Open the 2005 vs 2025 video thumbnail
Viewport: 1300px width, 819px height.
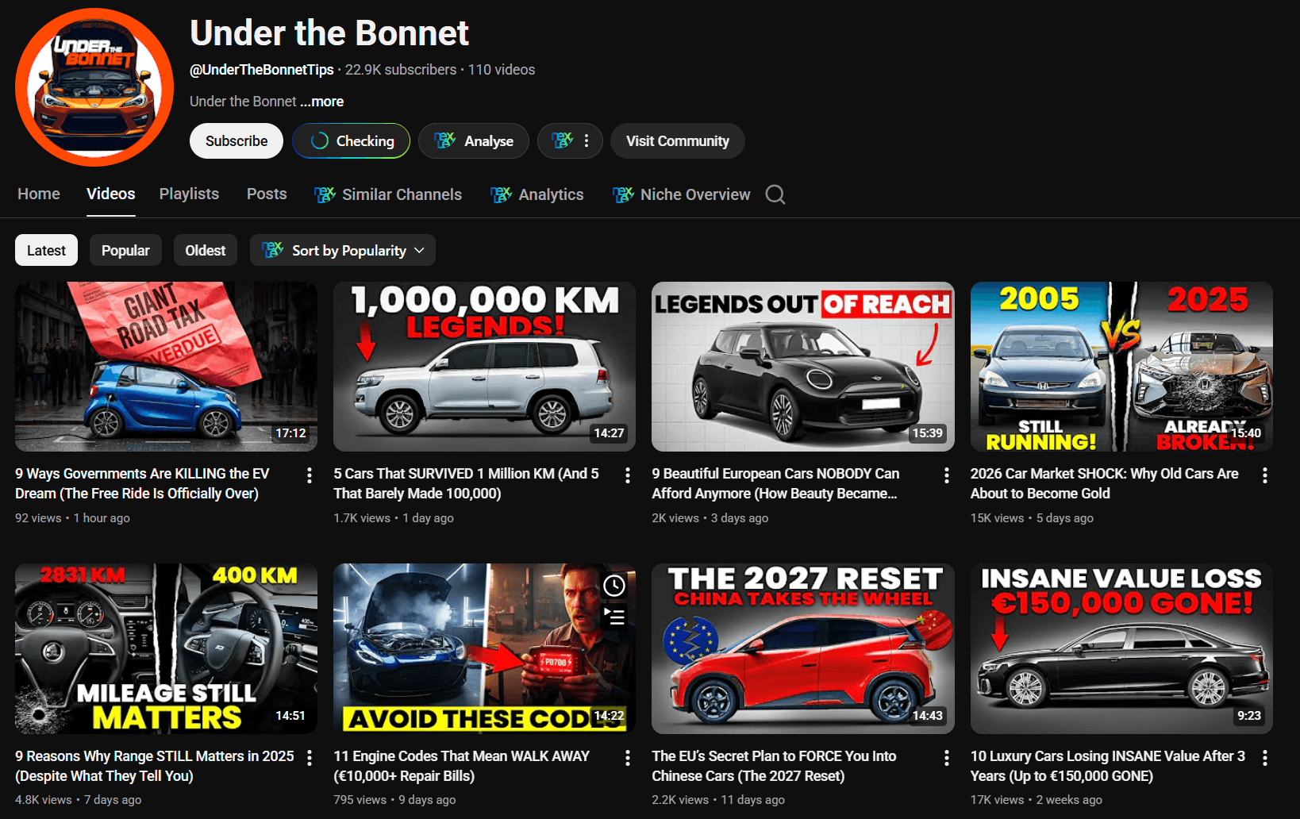[x=1121, y=367]
